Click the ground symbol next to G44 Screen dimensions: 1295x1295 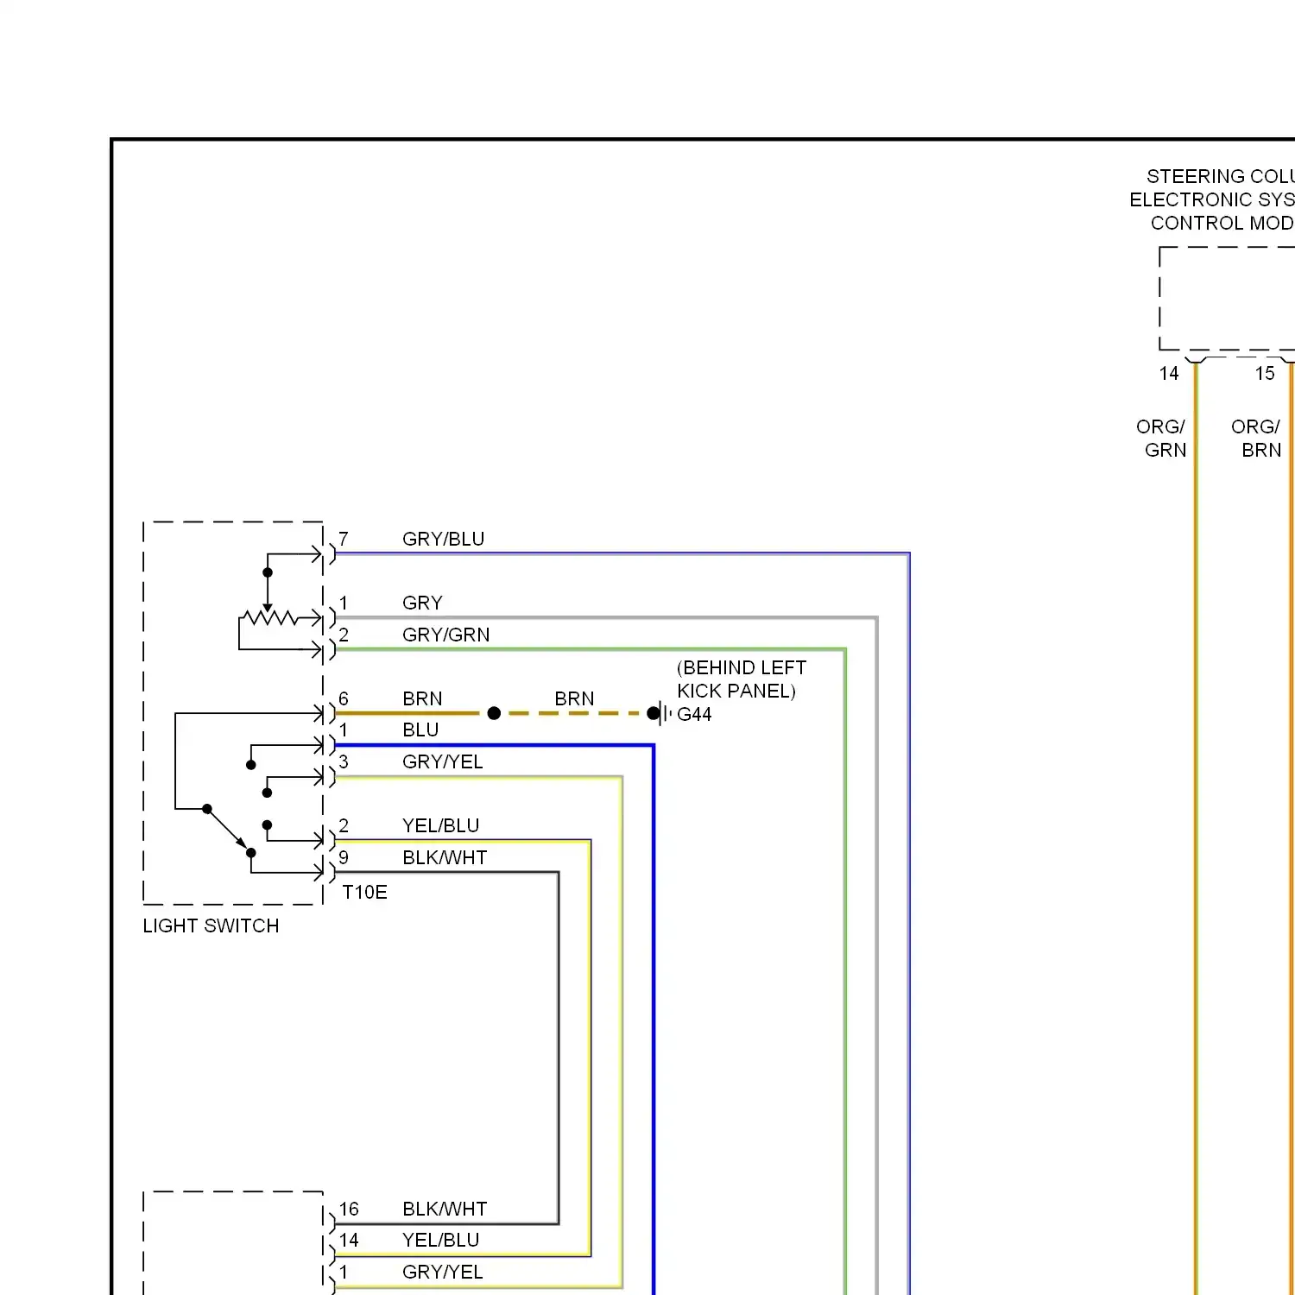[661, 714]
